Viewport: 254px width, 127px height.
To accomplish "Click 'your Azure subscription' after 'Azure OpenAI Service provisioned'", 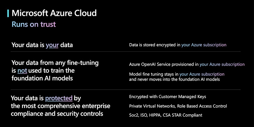I will pos(222,64).
